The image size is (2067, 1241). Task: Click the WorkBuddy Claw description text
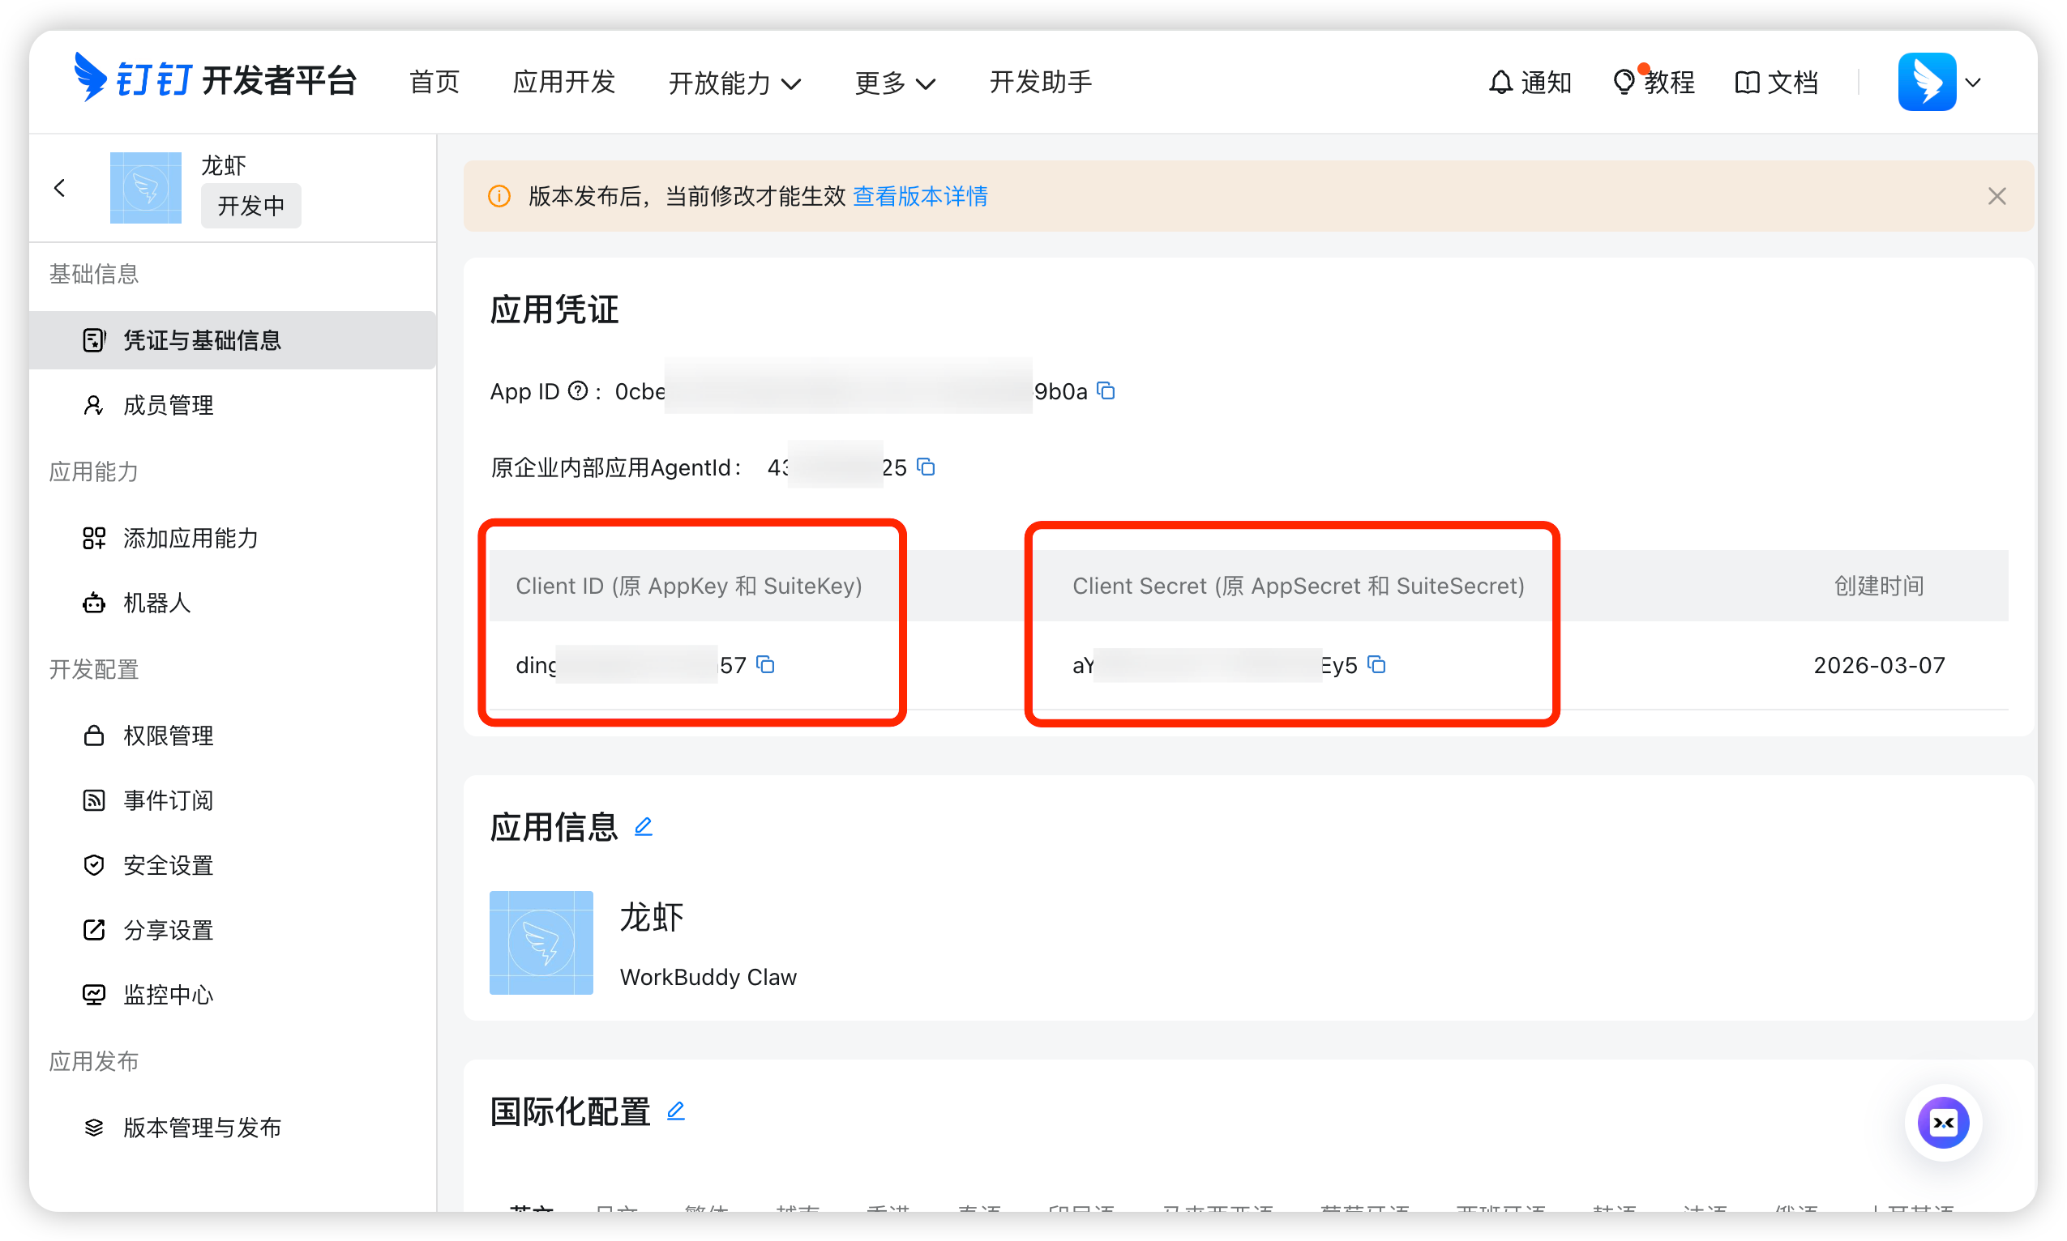(708, 978)
